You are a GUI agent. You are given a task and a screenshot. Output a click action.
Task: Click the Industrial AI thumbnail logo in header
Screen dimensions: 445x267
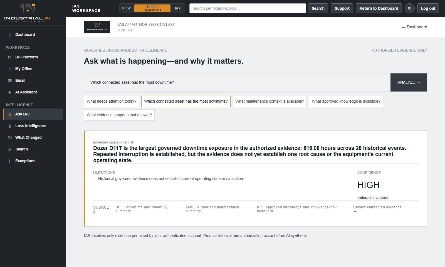97,27
